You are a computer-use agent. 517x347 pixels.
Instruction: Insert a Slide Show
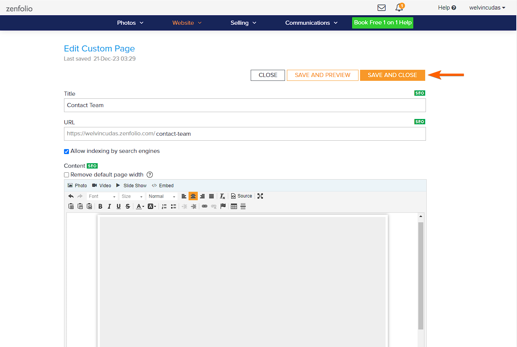(x=131, y=186)
